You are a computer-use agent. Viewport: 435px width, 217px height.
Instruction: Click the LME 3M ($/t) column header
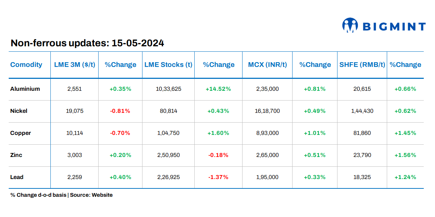[x=75, y=65]
